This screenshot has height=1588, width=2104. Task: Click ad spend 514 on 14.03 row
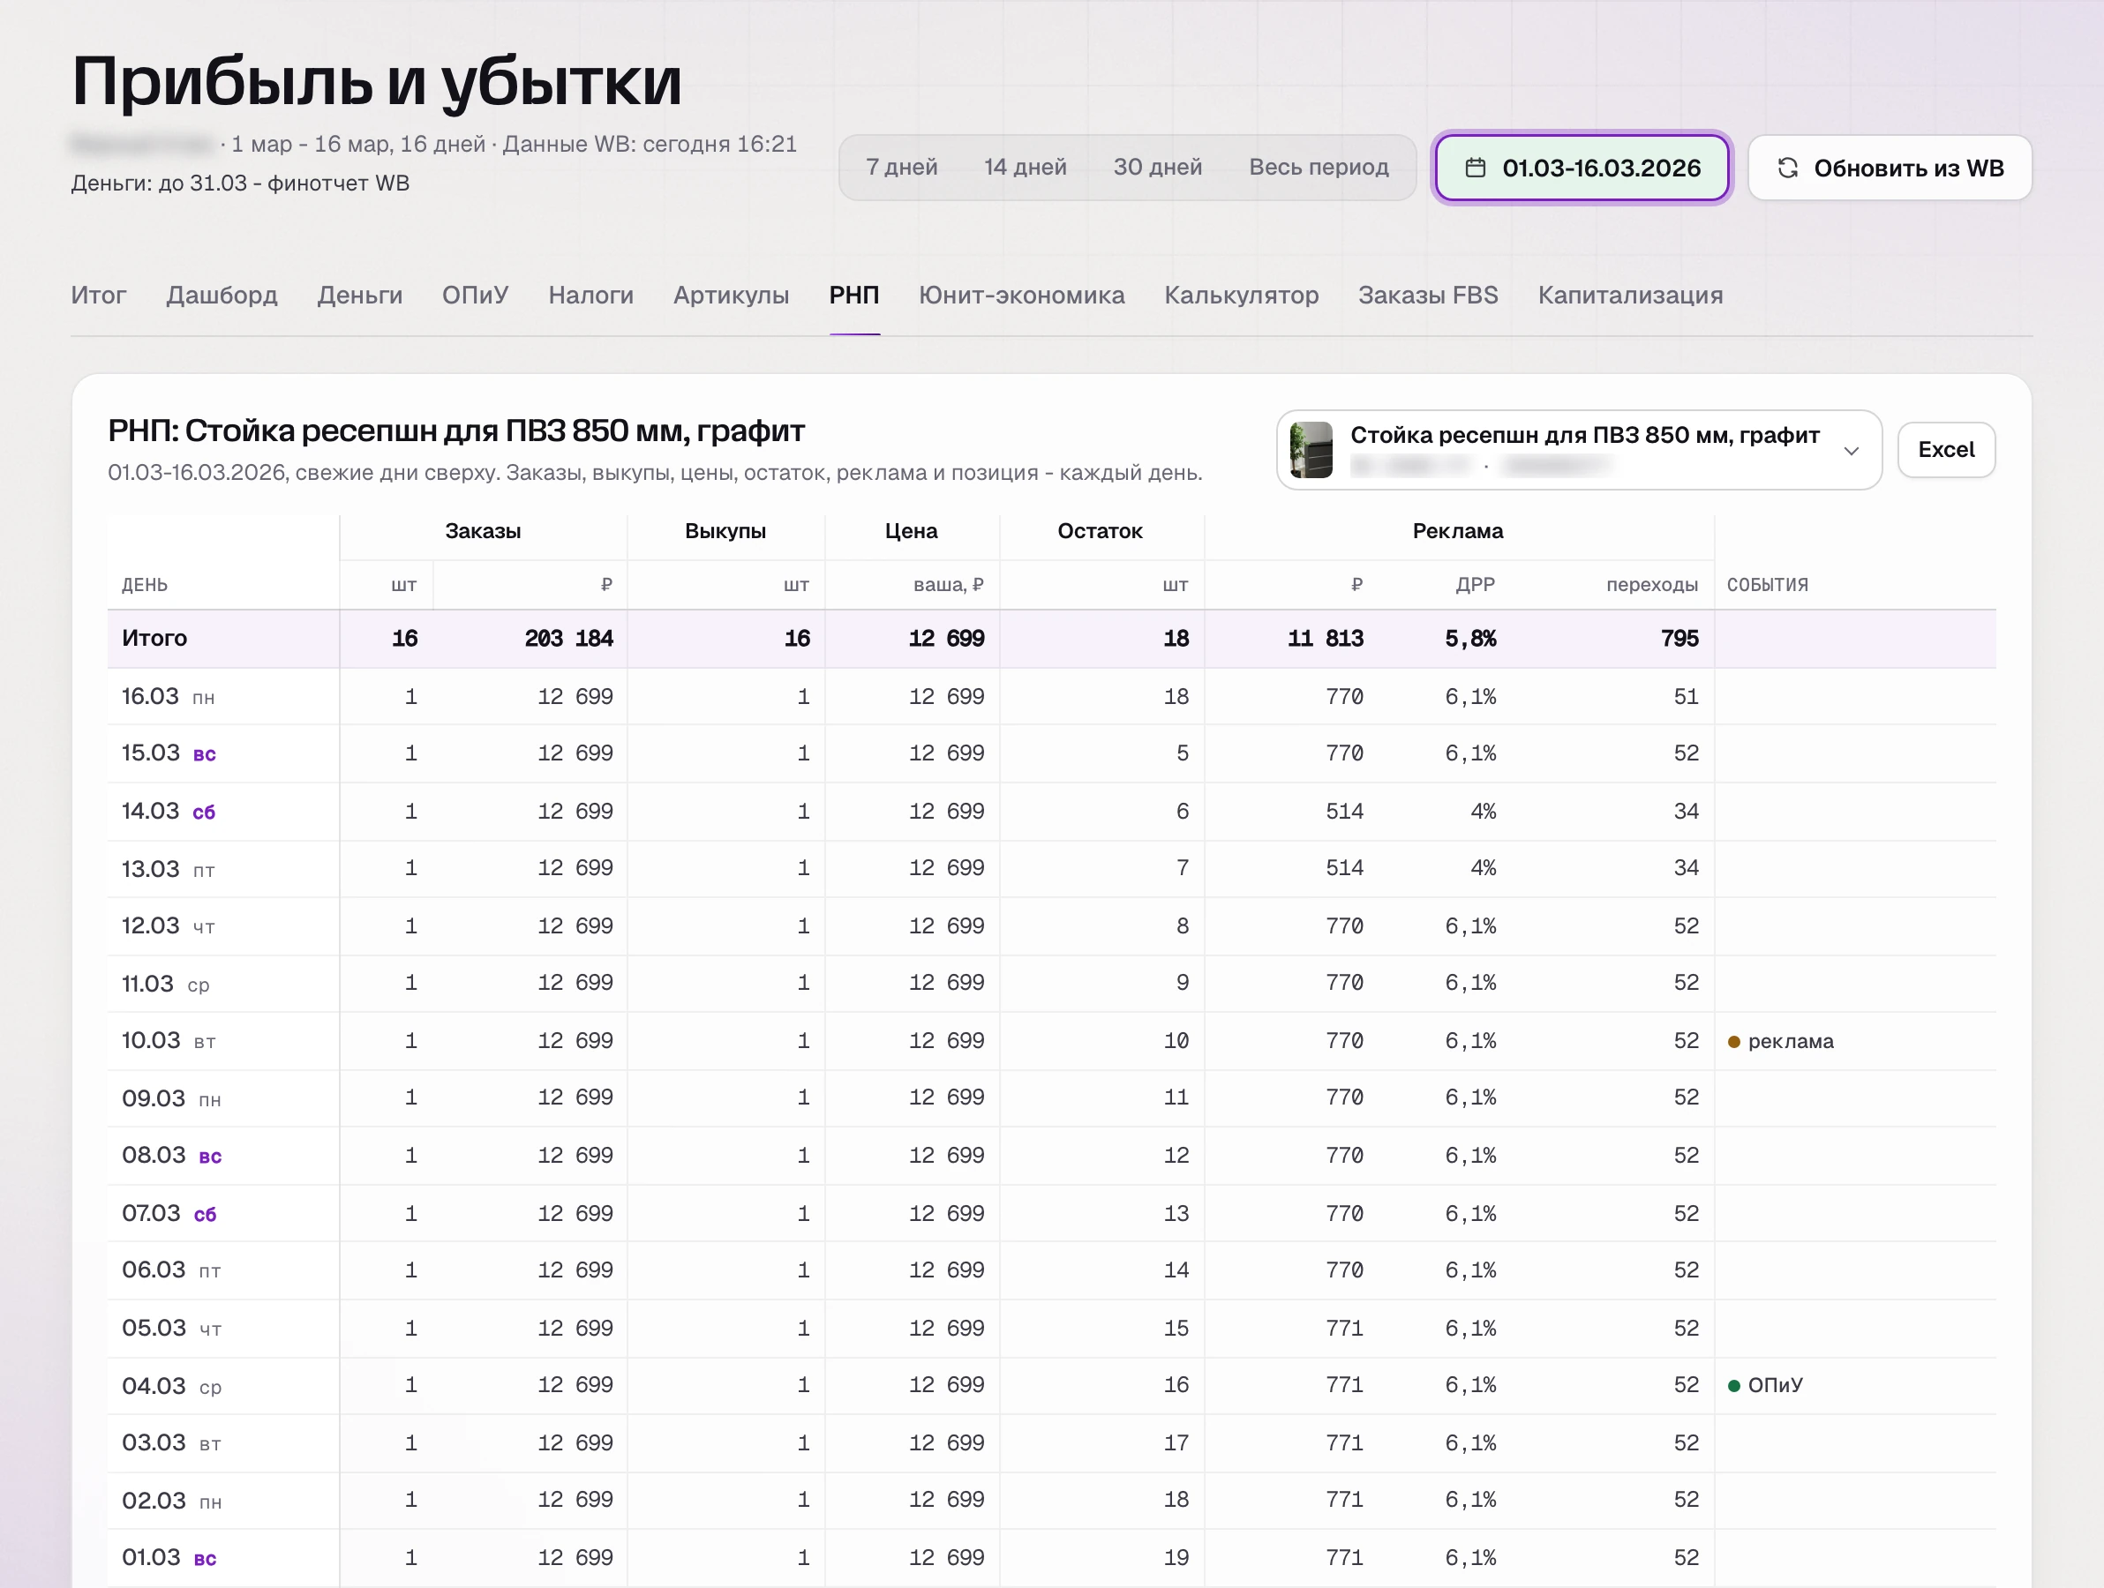pos(1345,811)
